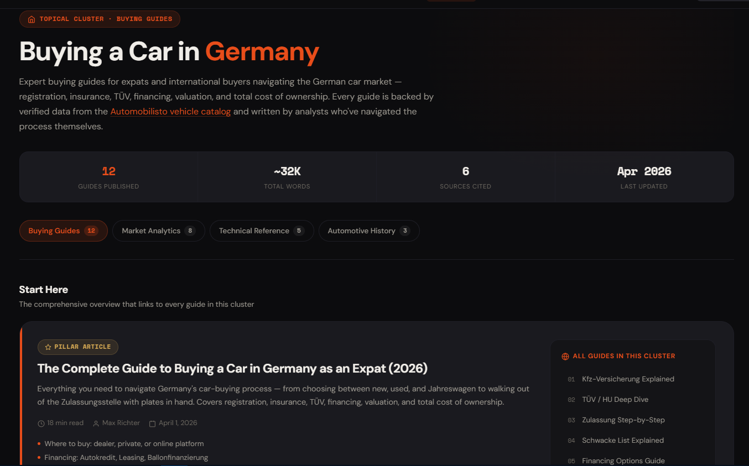Select the Automotive History tab

pos(369,231)
